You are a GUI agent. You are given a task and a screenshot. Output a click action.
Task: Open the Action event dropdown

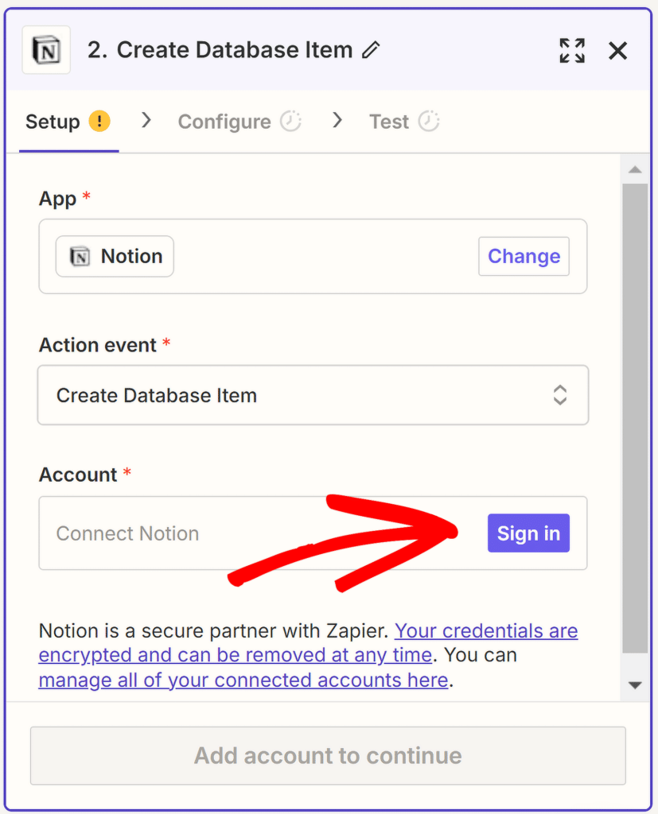[313, 395]
